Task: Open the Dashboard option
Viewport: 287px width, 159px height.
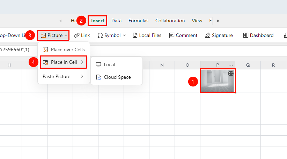Action: tap(258, 35)
